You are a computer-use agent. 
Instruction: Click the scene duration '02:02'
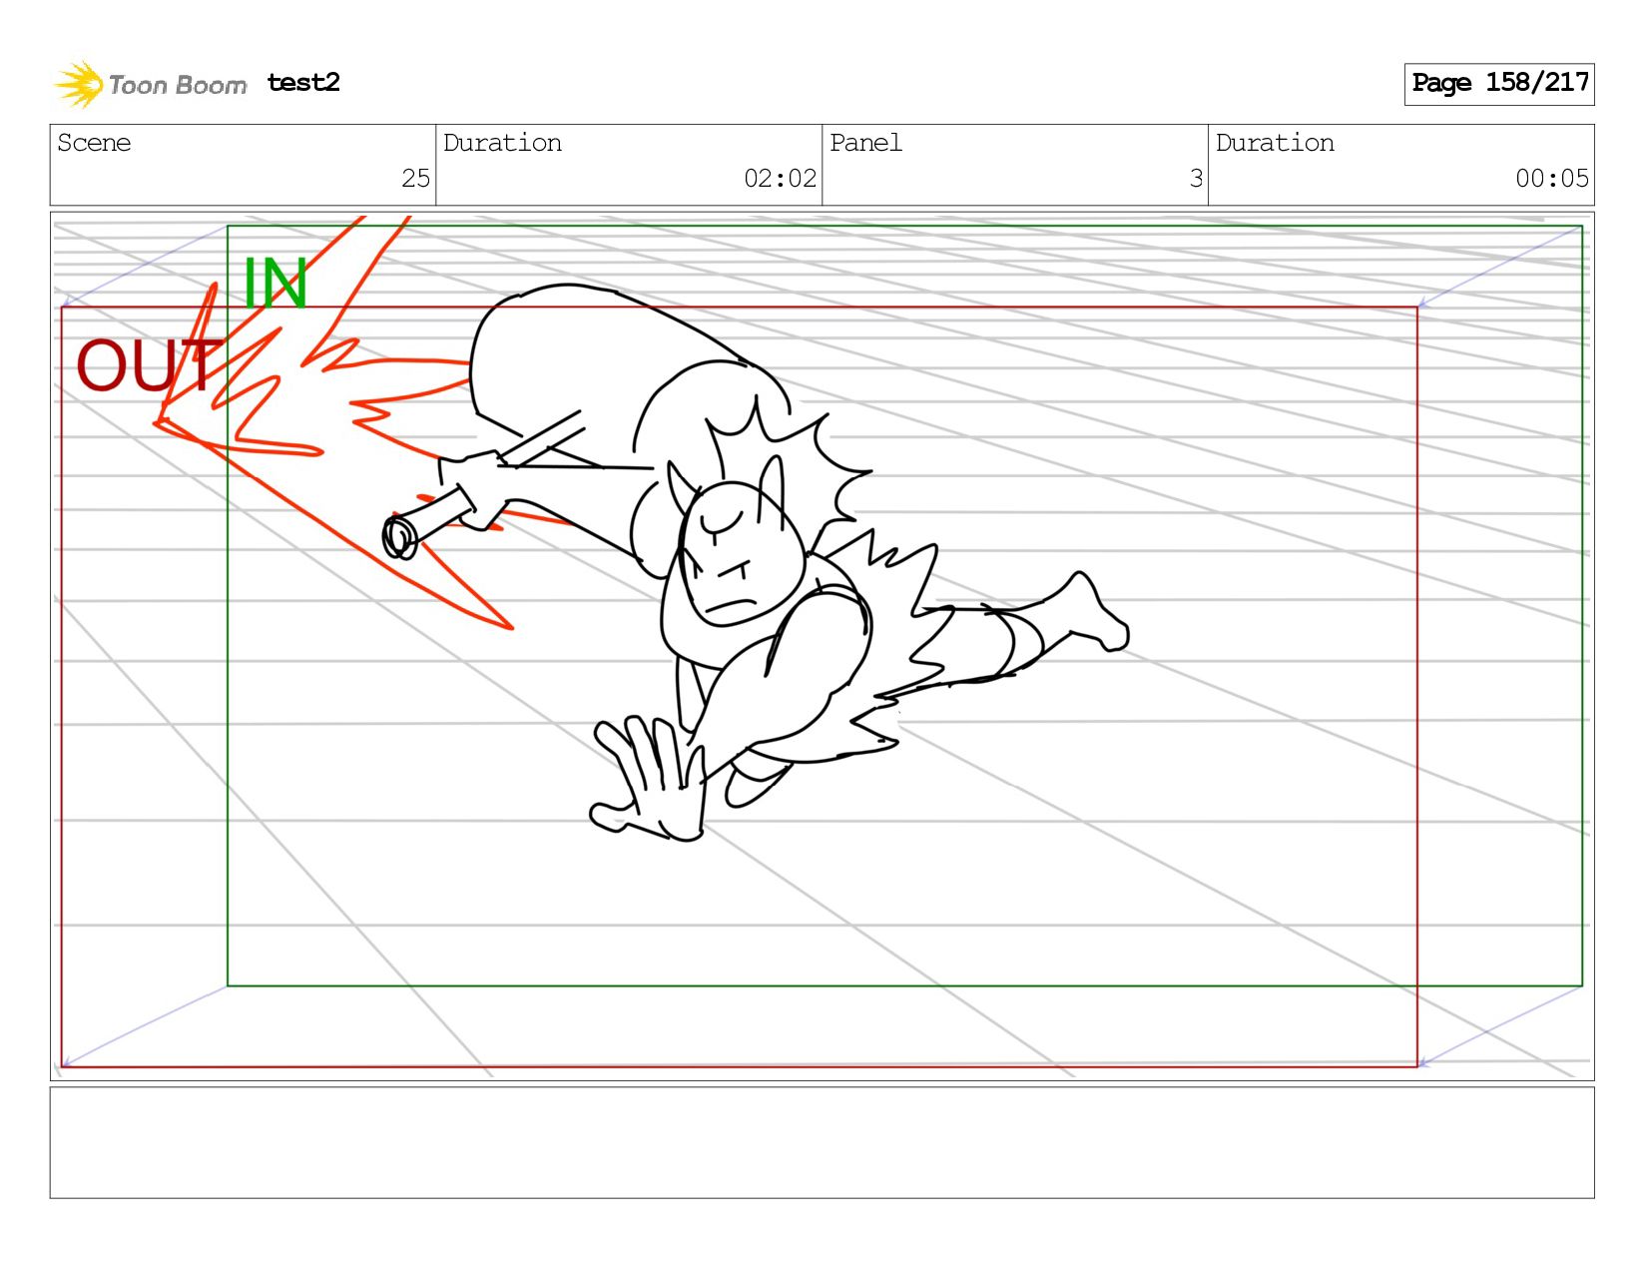[780, 179]
